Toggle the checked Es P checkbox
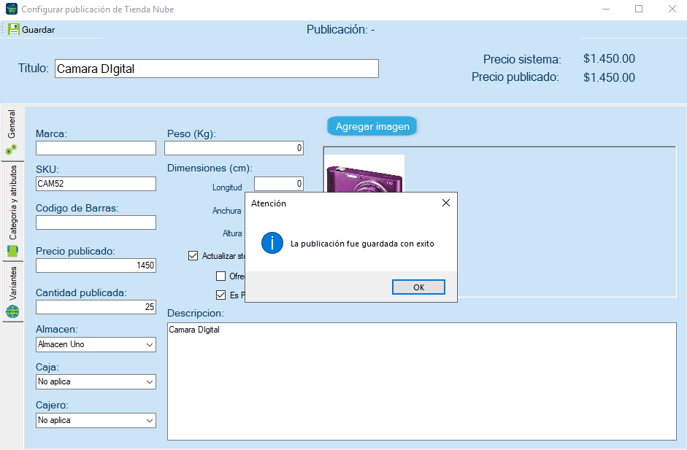 coord(220,295)
